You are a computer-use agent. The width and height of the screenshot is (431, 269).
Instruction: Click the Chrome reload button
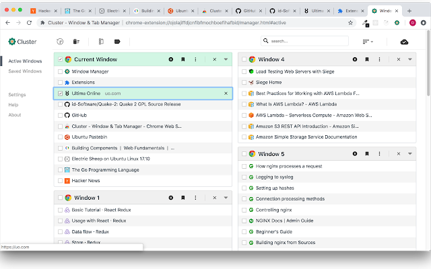(x=29, y=23)
